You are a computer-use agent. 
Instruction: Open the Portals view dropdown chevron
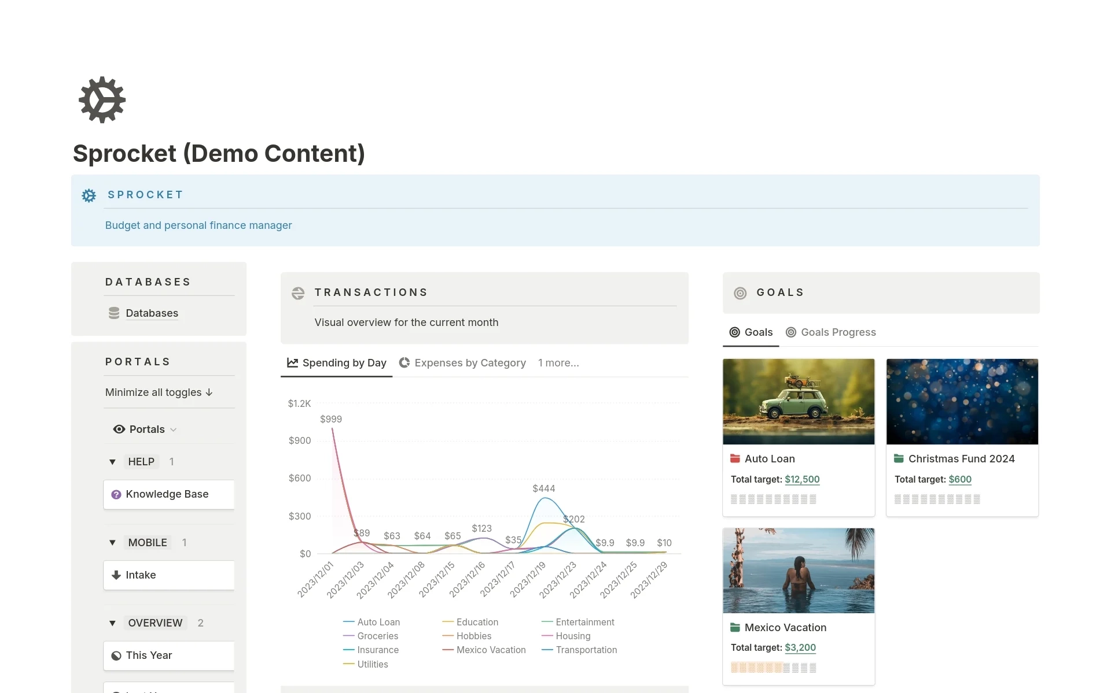click(x=174, y=430)
